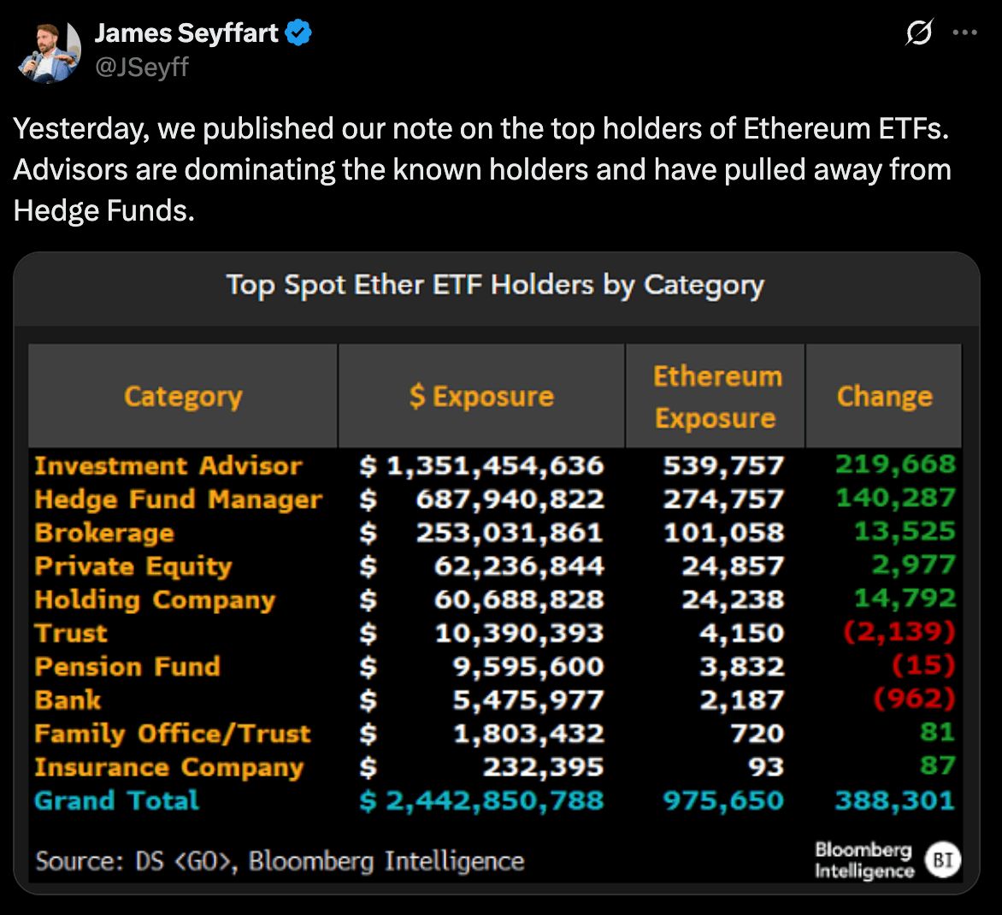Click the value '687,940,822'
The width and height of the screenshot is (1002, 915).
click(510, 499)
